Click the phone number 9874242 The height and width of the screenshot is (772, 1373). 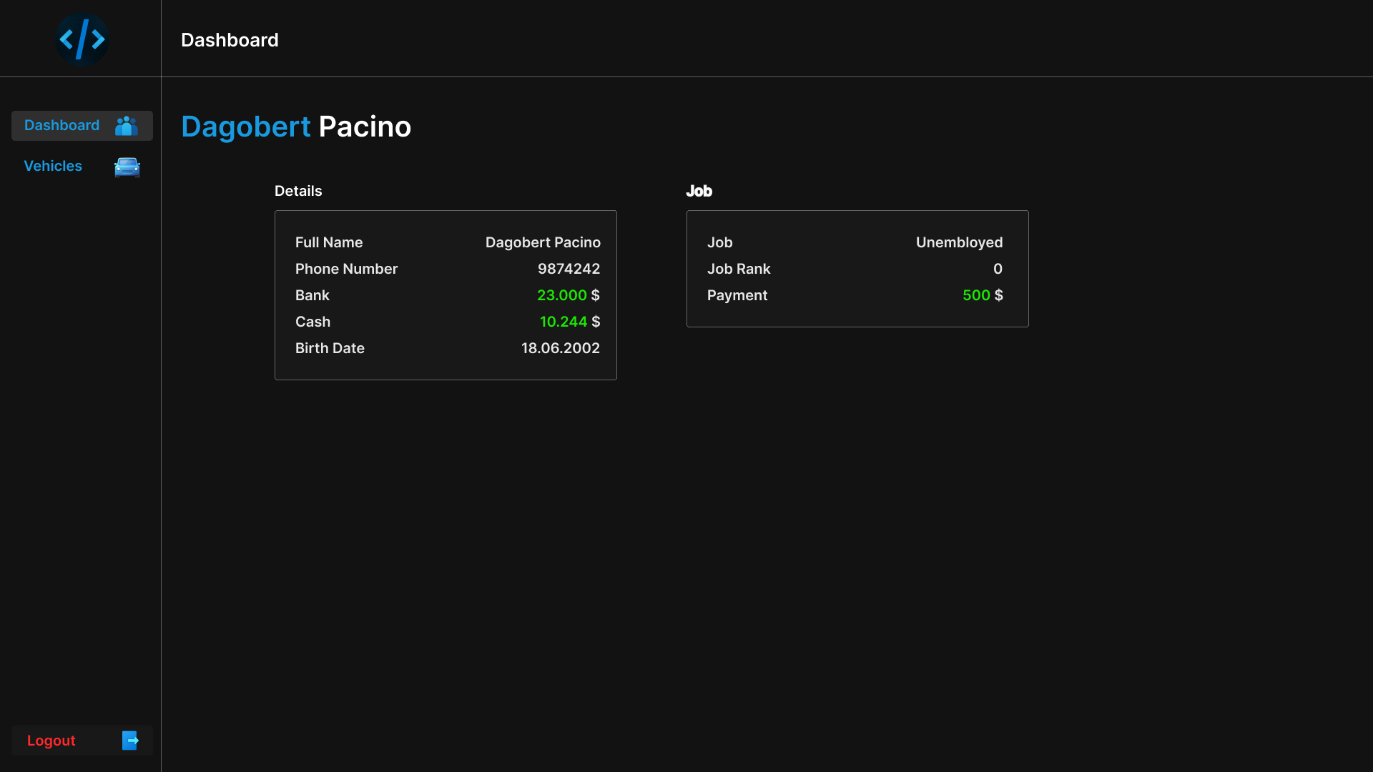[569, 269]
